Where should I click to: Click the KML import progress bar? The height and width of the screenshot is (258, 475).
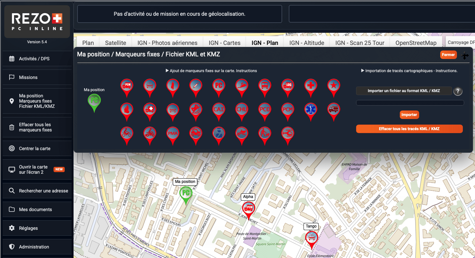coord(410,103)
